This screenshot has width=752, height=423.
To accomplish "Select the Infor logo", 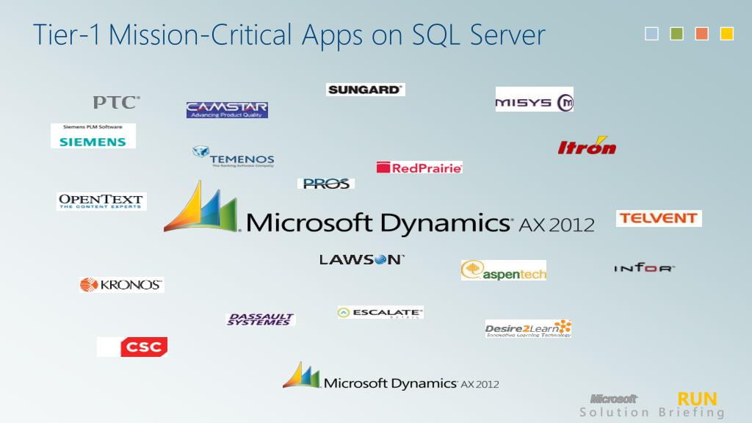I will (645, 267).
